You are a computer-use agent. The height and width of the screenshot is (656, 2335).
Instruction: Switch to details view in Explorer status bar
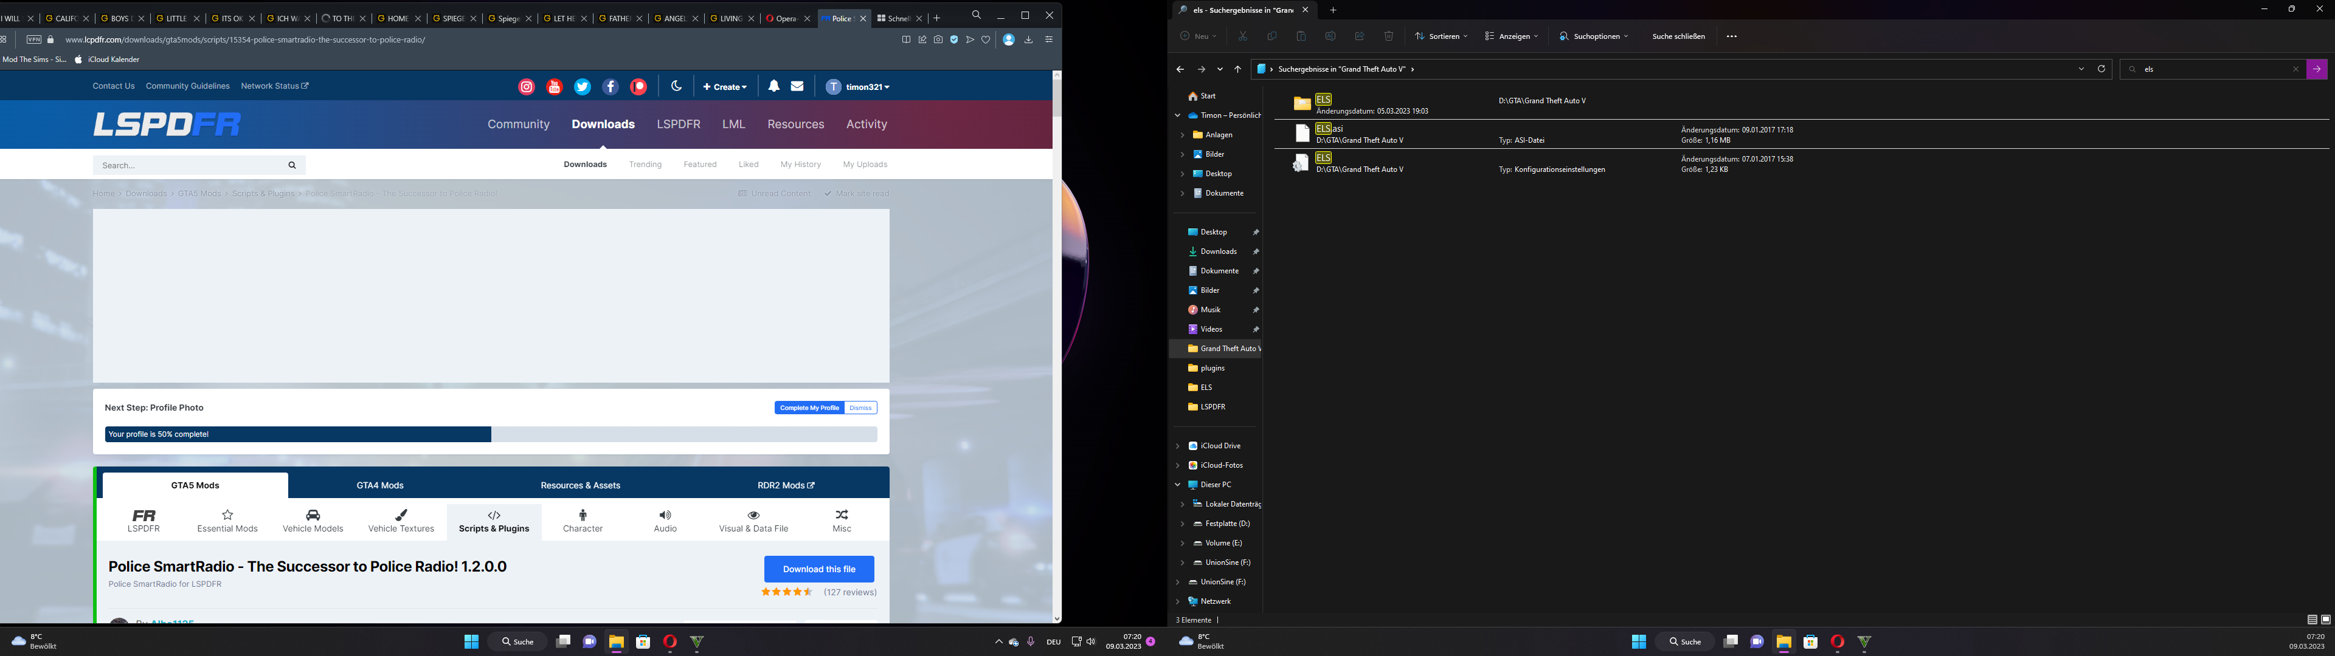(x=2311, y=620)
